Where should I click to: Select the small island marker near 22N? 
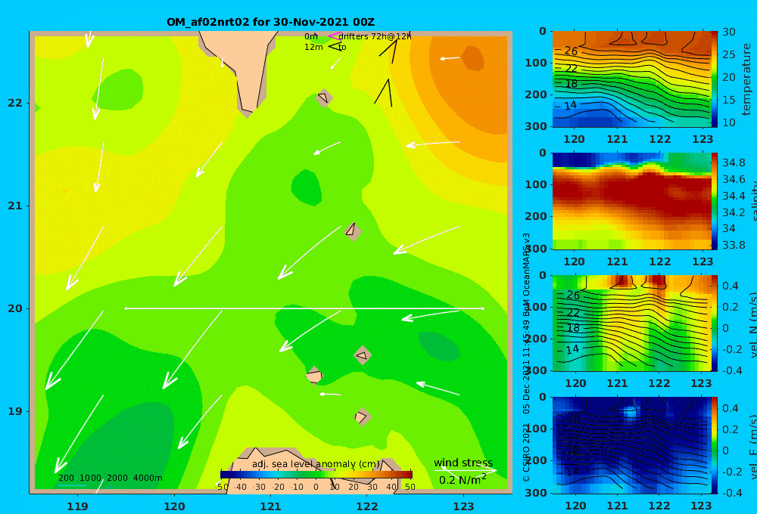[x=324, y=98]
